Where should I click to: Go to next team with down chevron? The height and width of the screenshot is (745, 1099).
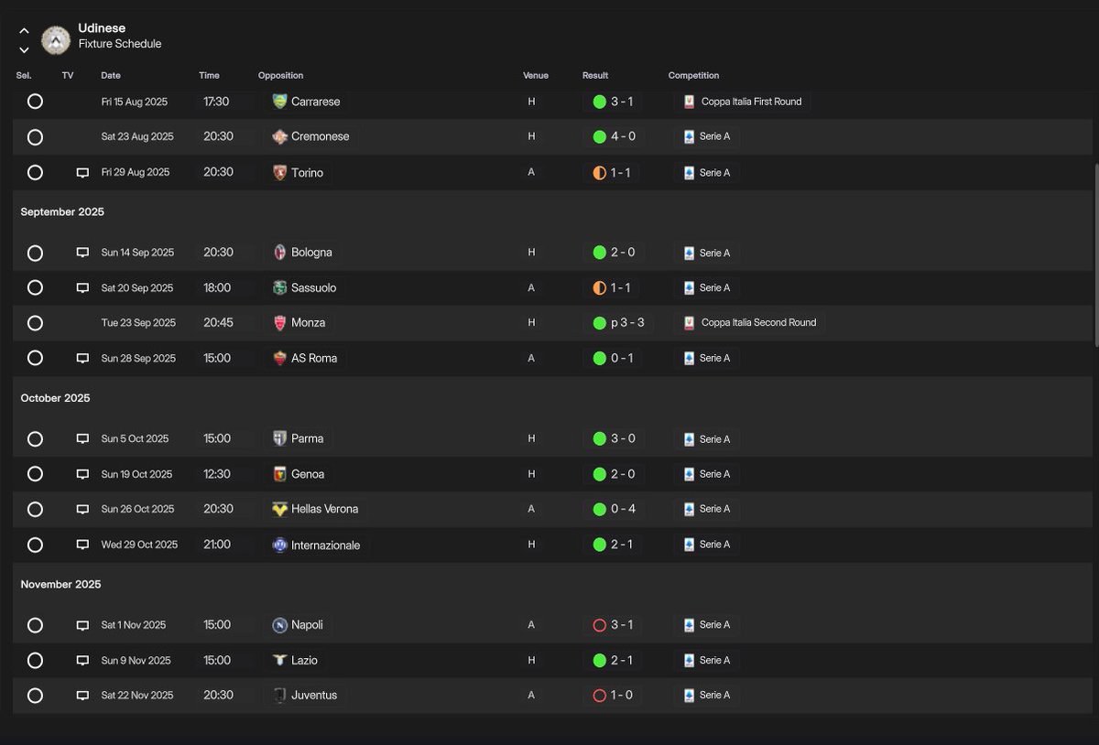pos(24,50)
